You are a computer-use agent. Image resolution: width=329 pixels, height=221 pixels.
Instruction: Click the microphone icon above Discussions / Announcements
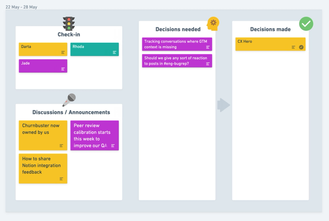[x=69, y=99]
